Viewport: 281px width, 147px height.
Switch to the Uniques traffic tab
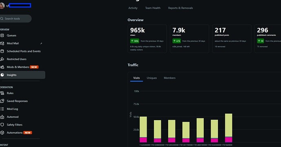click(152, 78)
